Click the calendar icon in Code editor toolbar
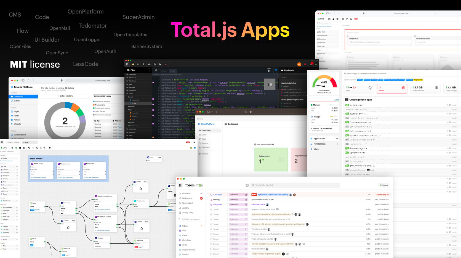 pos(155,64)
